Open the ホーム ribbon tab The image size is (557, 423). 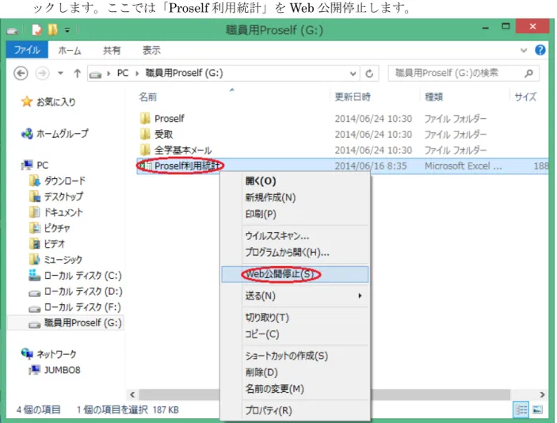[x=70, y=51]
